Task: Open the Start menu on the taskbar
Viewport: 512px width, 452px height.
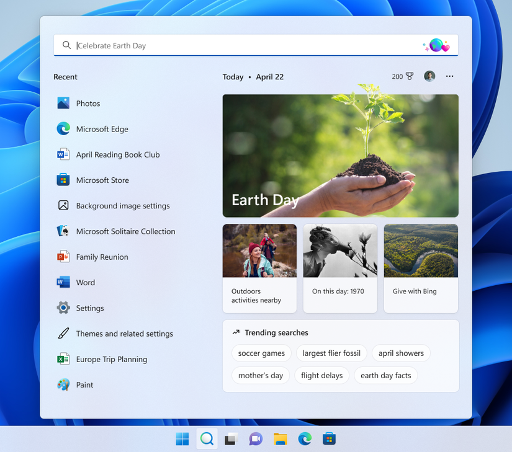Action: [182, 438]
